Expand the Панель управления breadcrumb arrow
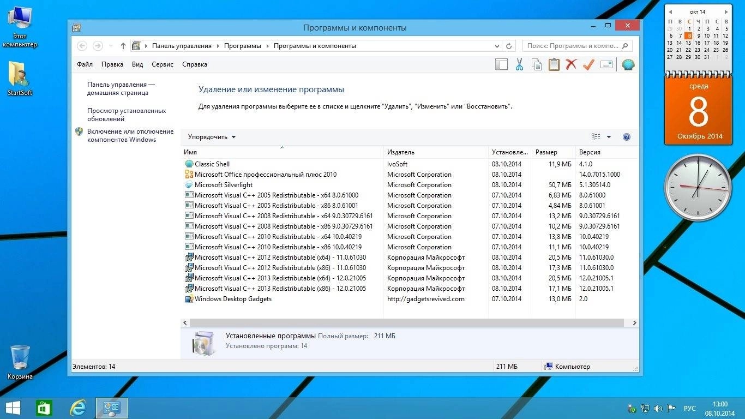Viewport: 745px width, 419px height. pyautogui.click(x=218, y=46)
